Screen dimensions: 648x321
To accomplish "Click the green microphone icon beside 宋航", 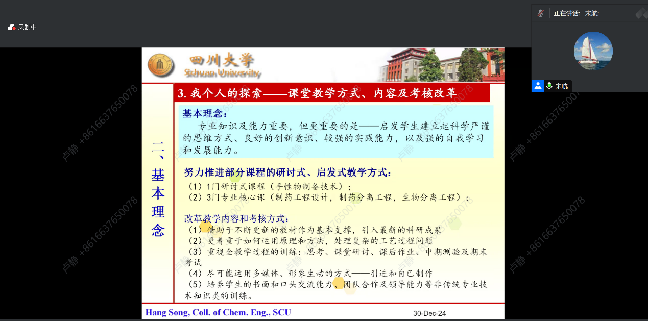I will (549, 86).
